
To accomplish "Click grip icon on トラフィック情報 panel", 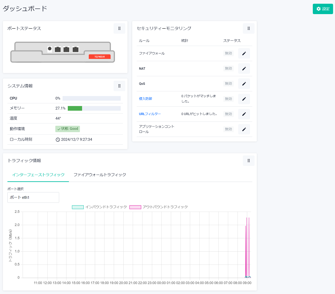I will (x=249, y=161).
